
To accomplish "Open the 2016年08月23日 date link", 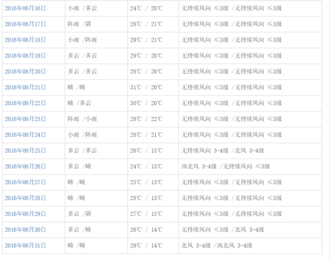I will (x=25, y=119).
